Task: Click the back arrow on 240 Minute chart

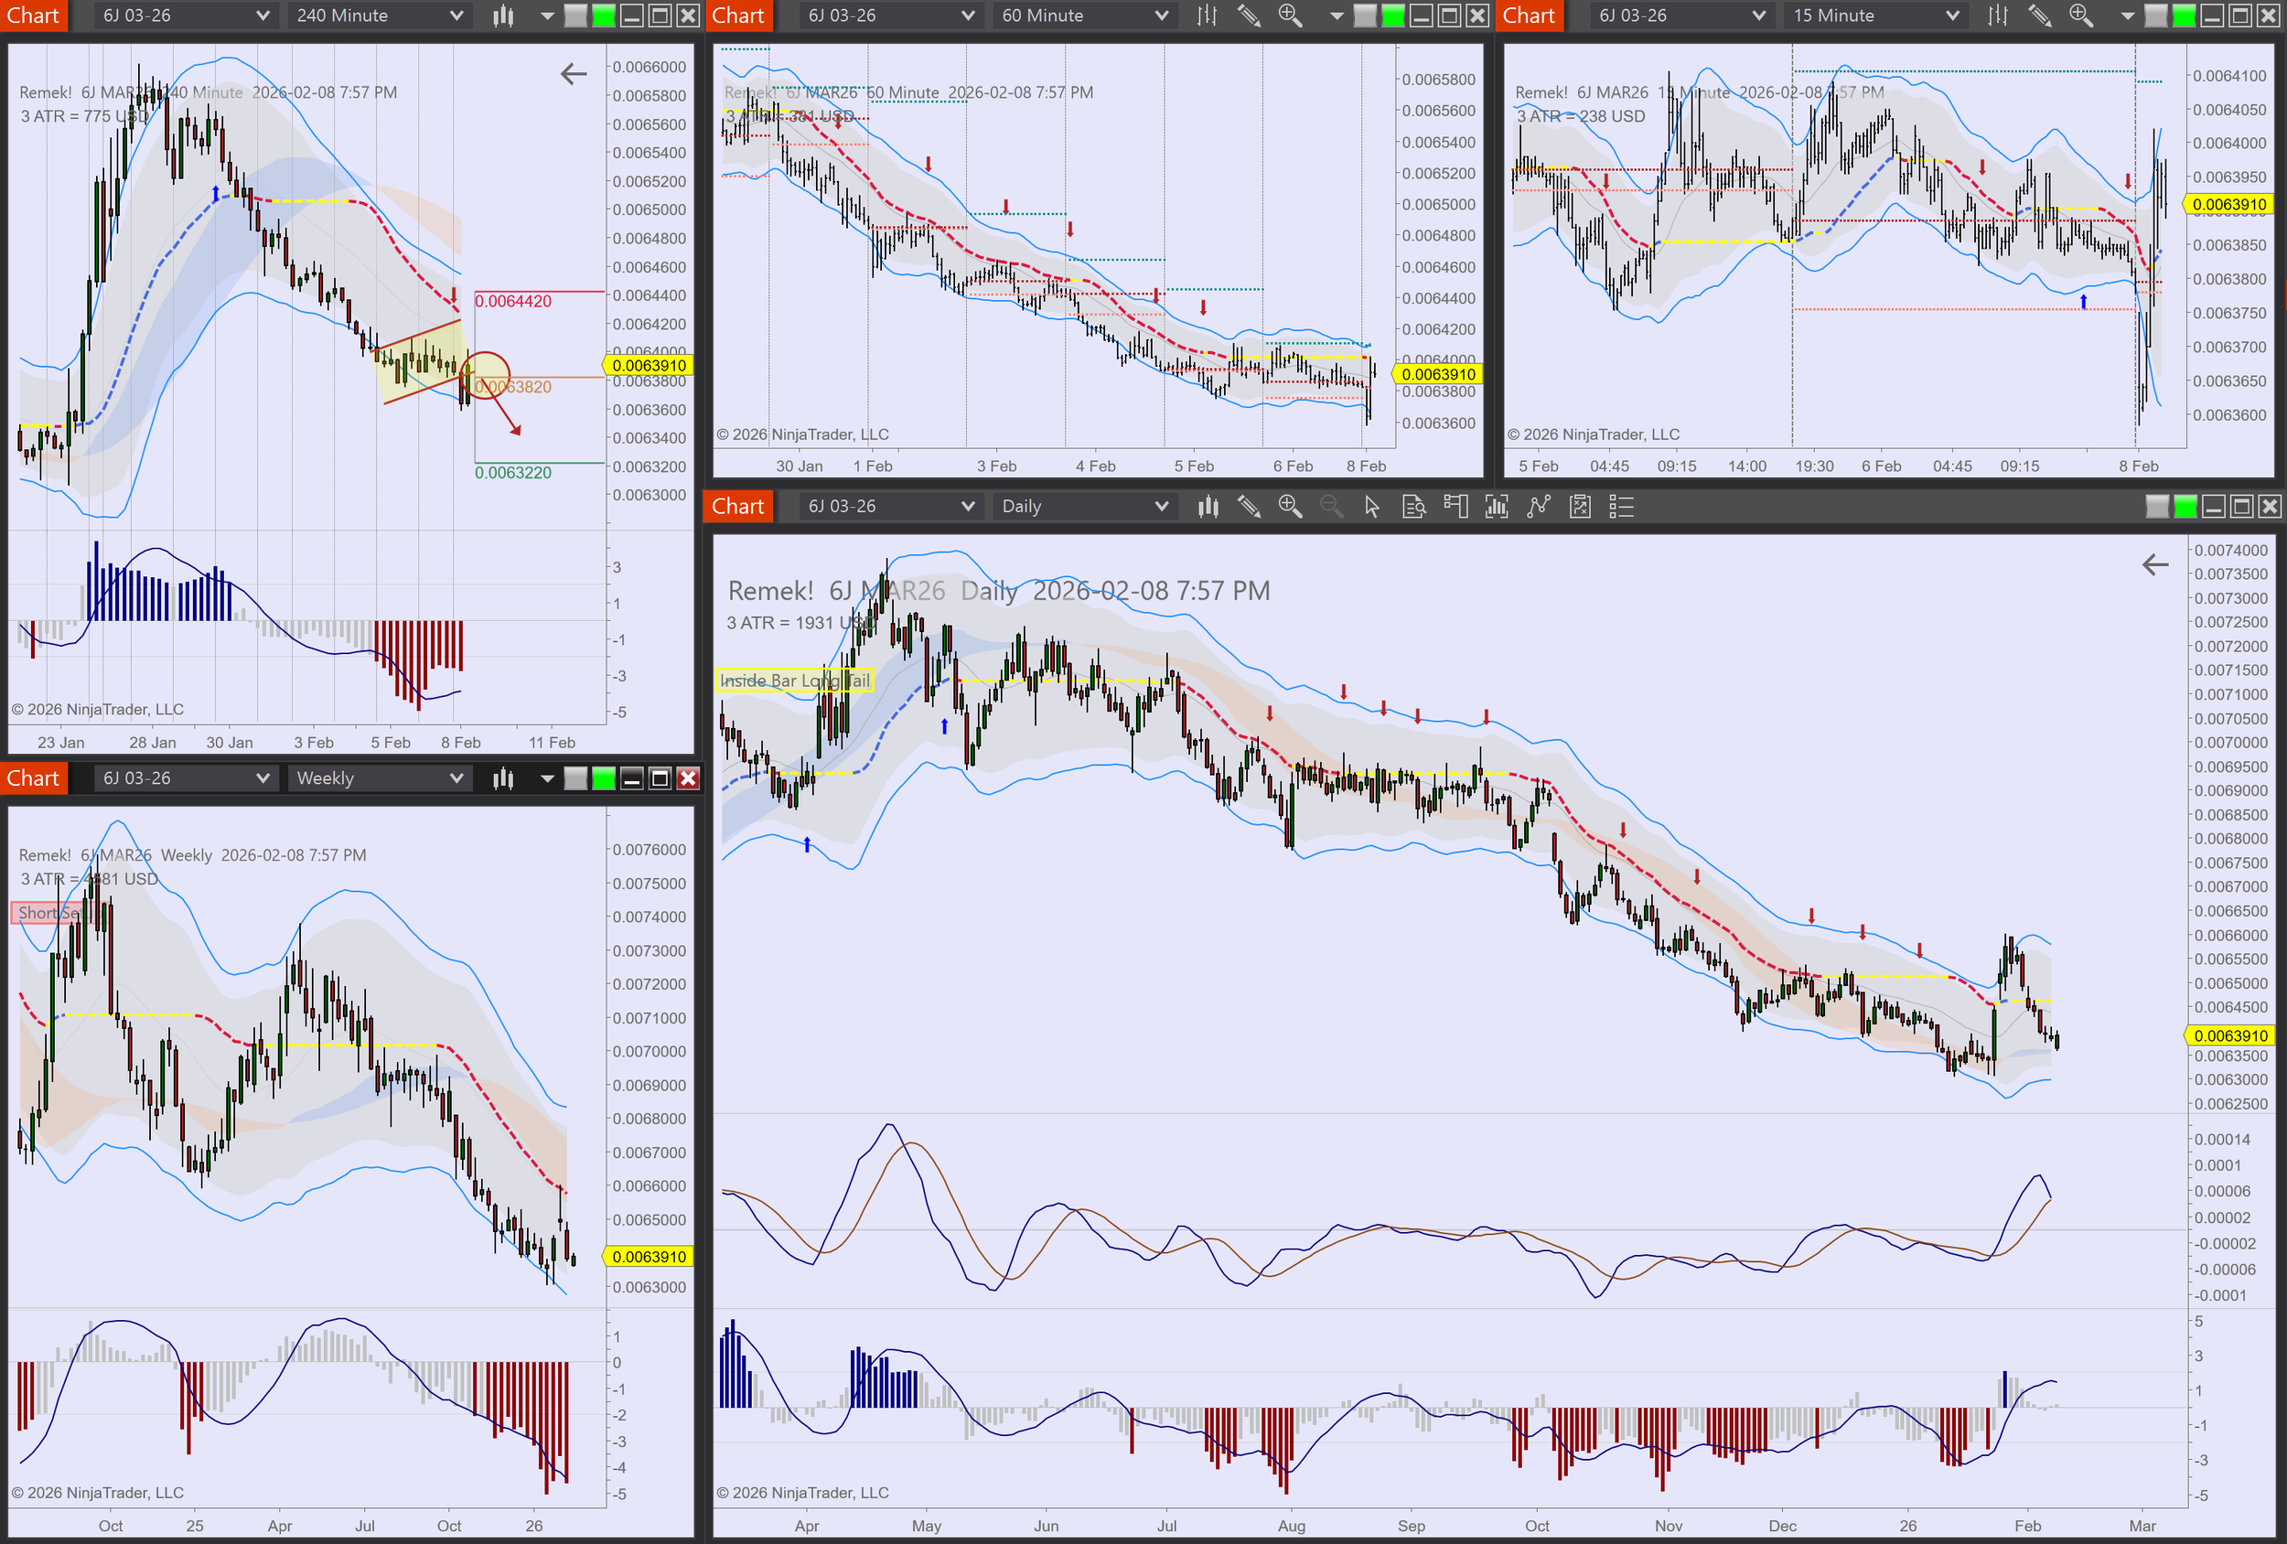Action: 574,74
